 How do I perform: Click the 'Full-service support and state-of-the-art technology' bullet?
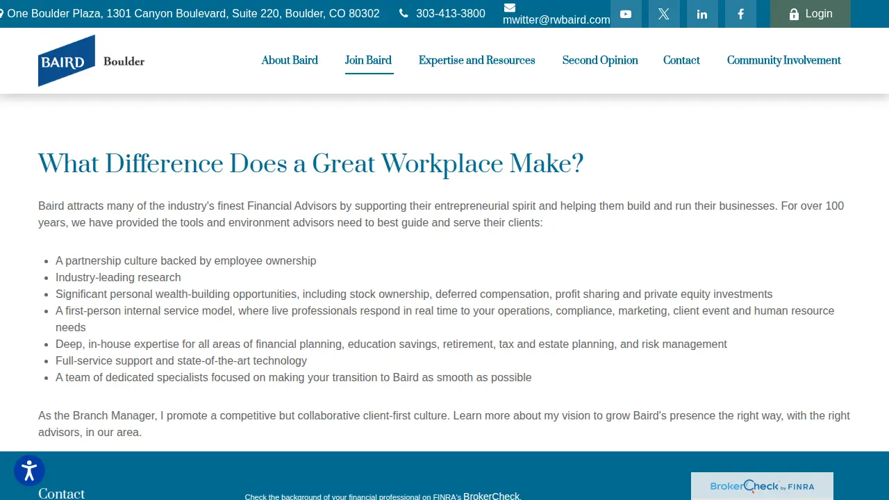pyautogui.click(x=181, y=361)
